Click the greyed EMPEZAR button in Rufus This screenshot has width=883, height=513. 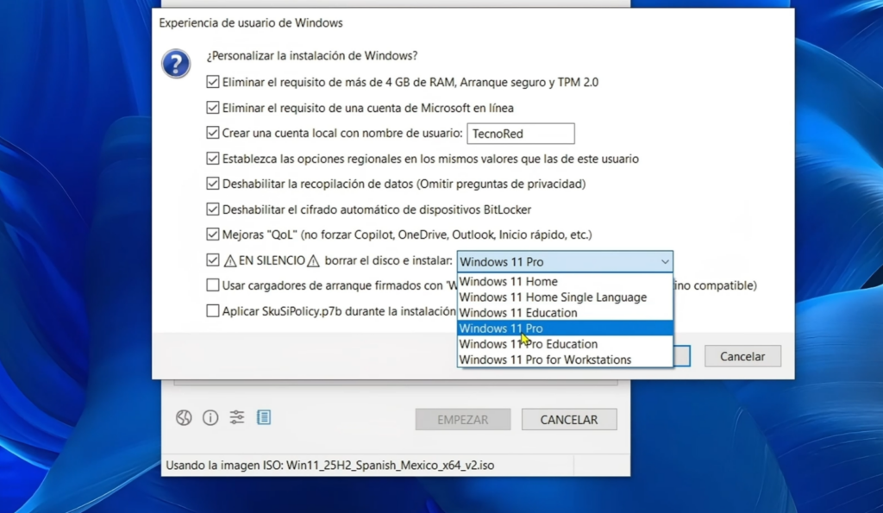coord(463,420)
